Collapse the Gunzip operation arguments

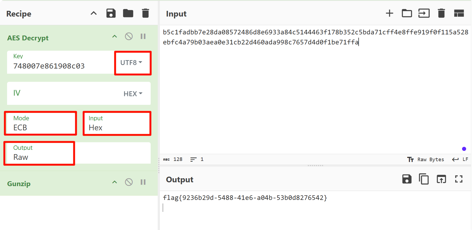point(115,182)
